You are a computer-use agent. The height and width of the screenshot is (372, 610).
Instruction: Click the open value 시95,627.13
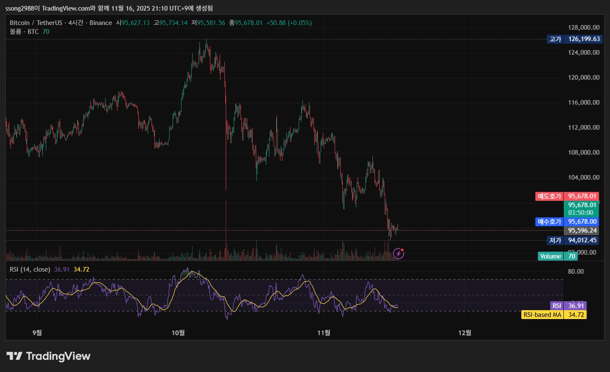coord(133,23)
